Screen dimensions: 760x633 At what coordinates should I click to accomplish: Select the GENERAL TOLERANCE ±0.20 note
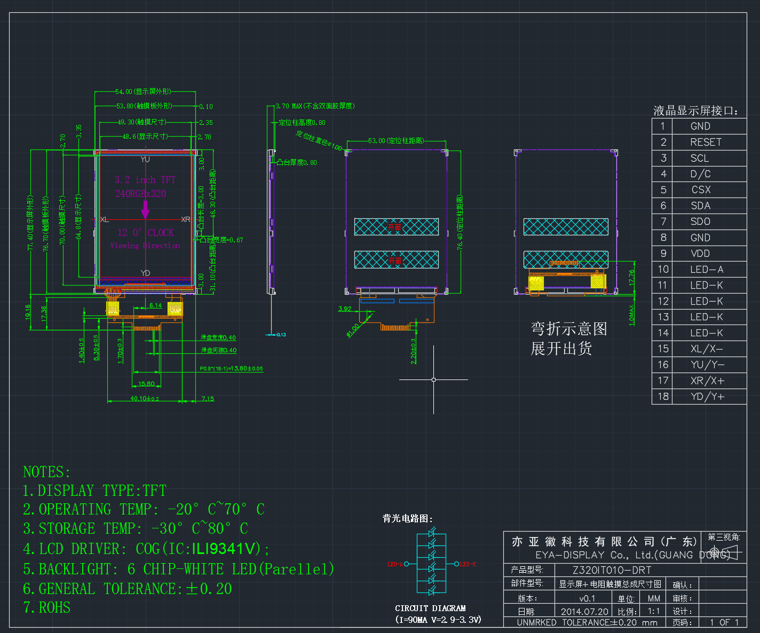click(x=128, y=589)
